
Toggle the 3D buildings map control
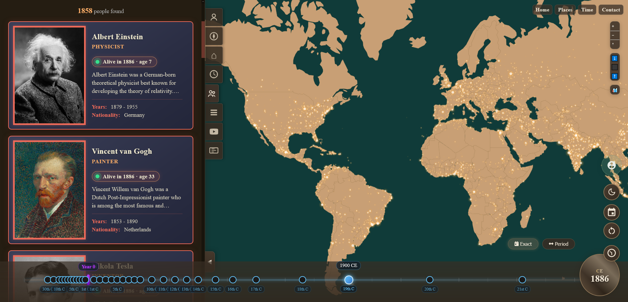pyautogui.click(x=615, y=90)
